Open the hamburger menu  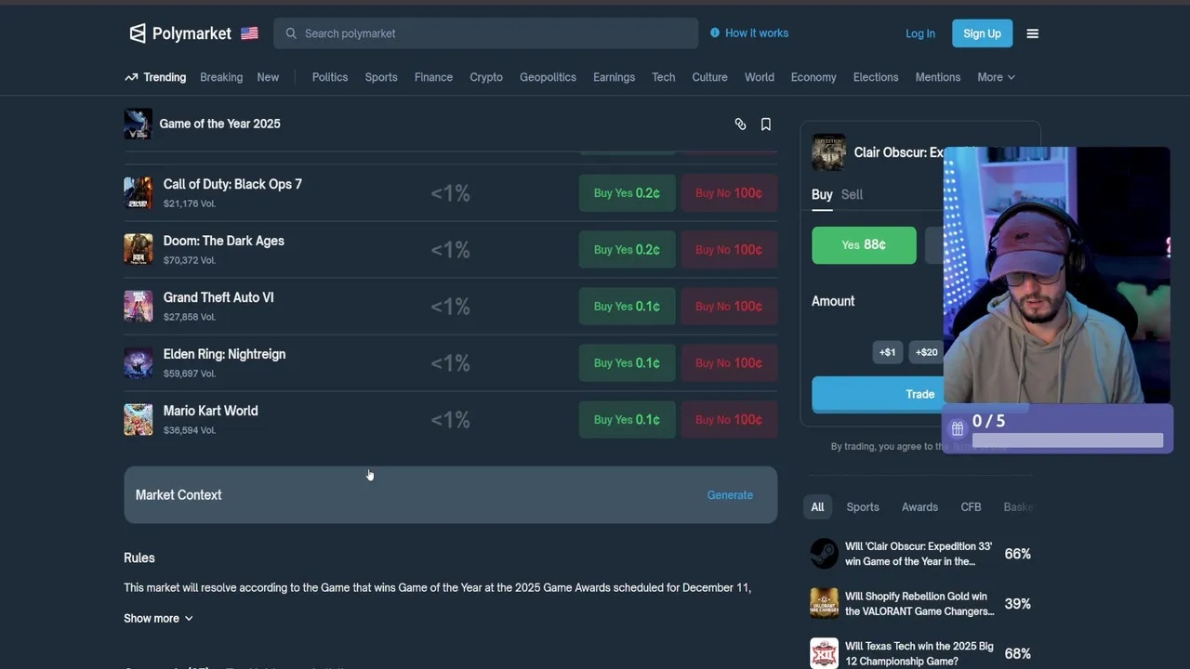(1032, 33)
